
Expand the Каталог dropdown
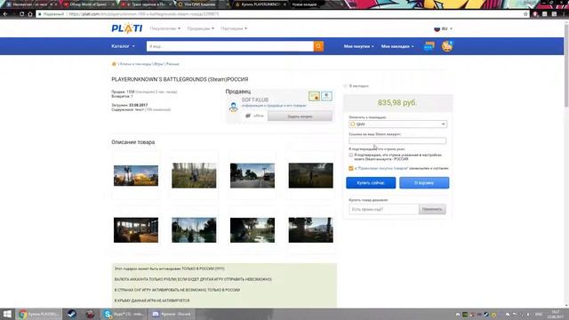[x=123, y=46]
